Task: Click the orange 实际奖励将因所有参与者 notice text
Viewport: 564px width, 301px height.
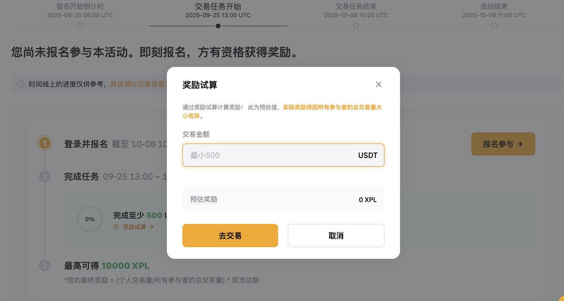Action: coord(332,107)
